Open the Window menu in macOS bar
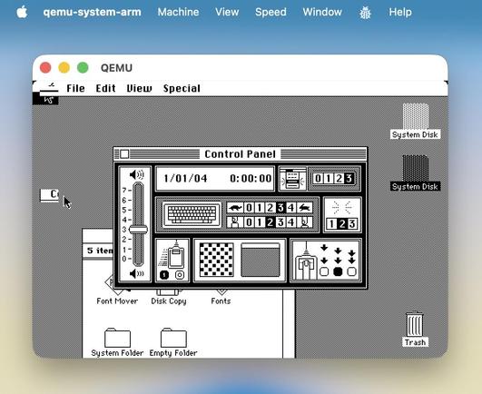The image size is (482, 394). click(x=322, y=12)
